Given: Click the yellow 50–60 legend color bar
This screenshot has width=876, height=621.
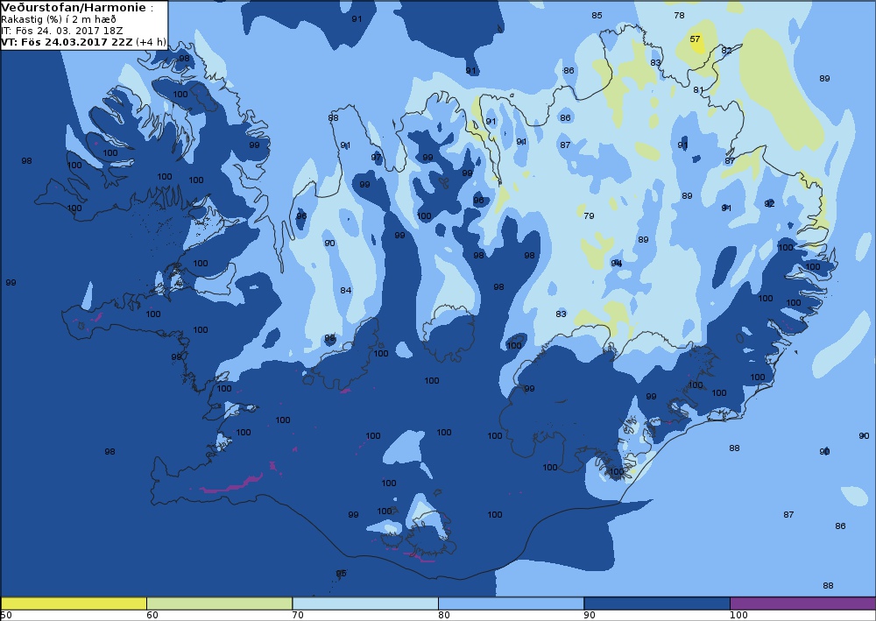Looking at the screenshot, I should click(74, 603).
